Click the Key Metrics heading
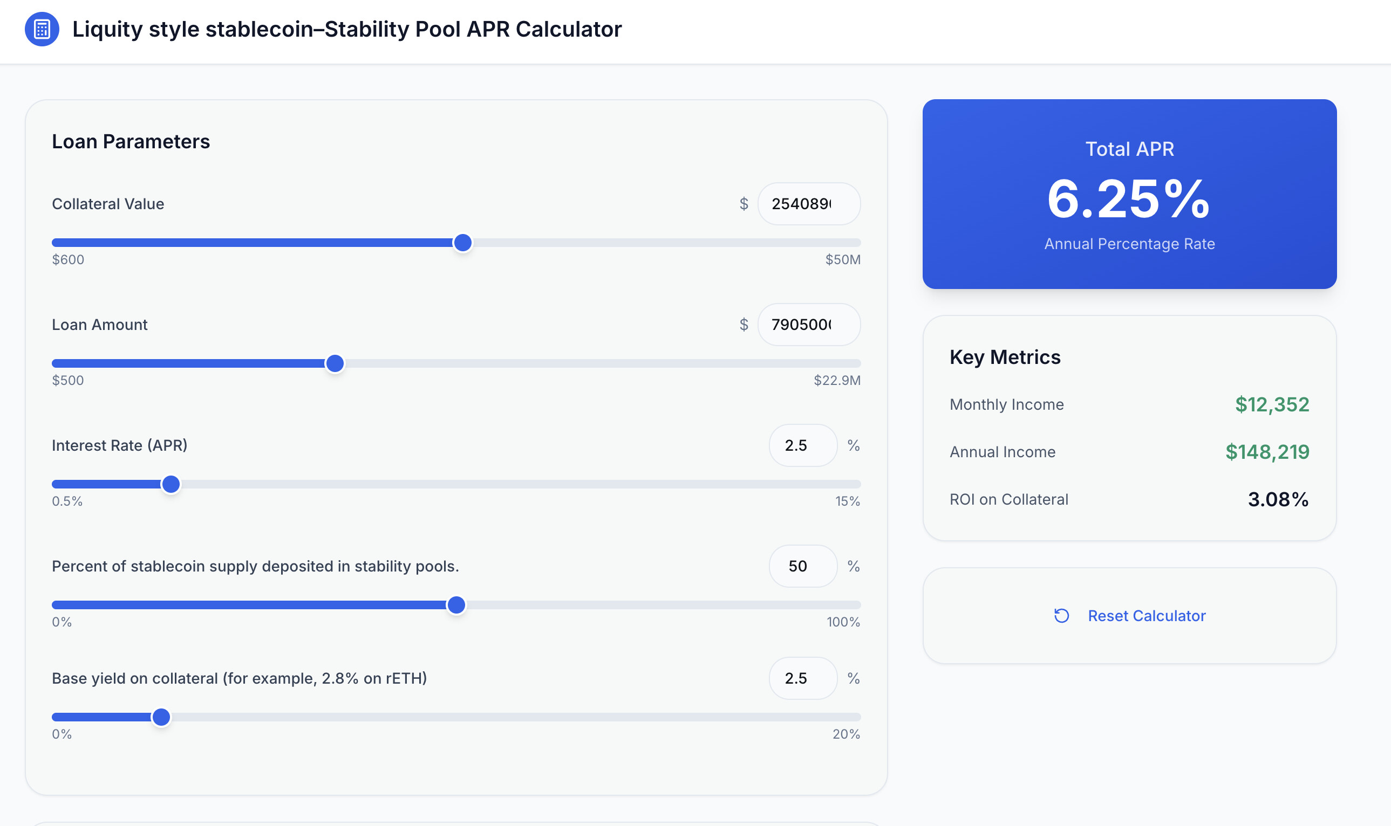This screenshot has width=1391, height=826. (1005, 357)
